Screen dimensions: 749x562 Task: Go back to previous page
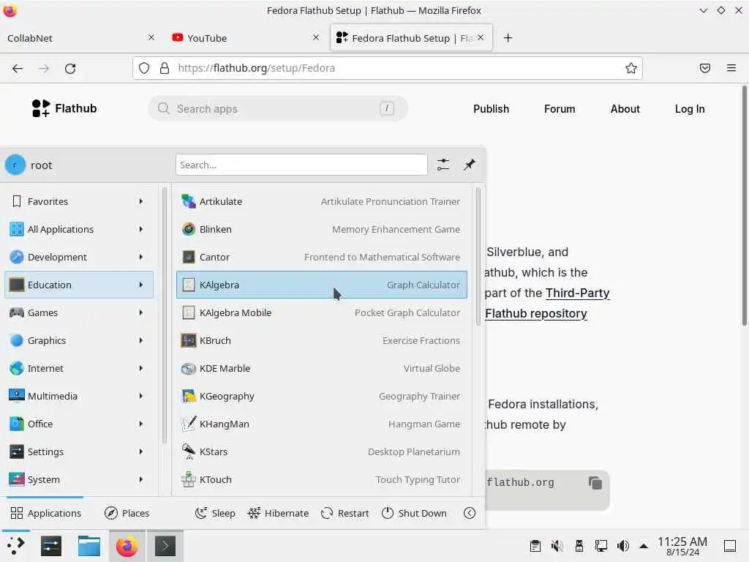click(x=18, y=68)
